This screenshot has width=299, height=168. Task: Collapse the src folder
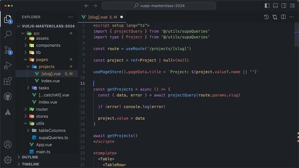pos(23,33)
